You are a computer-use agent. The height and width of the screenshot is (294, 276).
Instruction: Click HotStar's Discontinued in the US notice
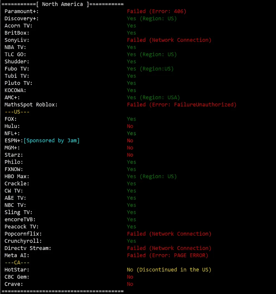point(169,270)
